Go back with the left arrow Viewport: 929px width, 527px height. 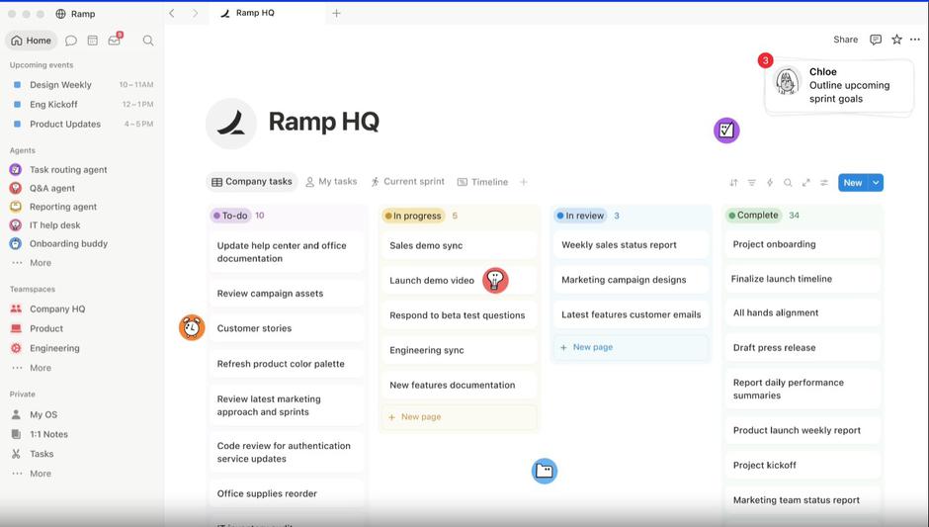coord(172,13)
